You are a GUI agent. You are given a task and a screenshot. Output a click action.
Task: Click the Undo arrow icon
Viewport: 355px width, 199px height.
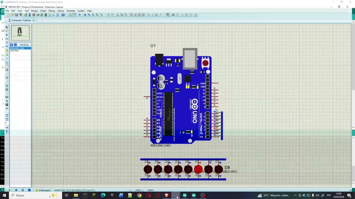(x=108, y=15)
